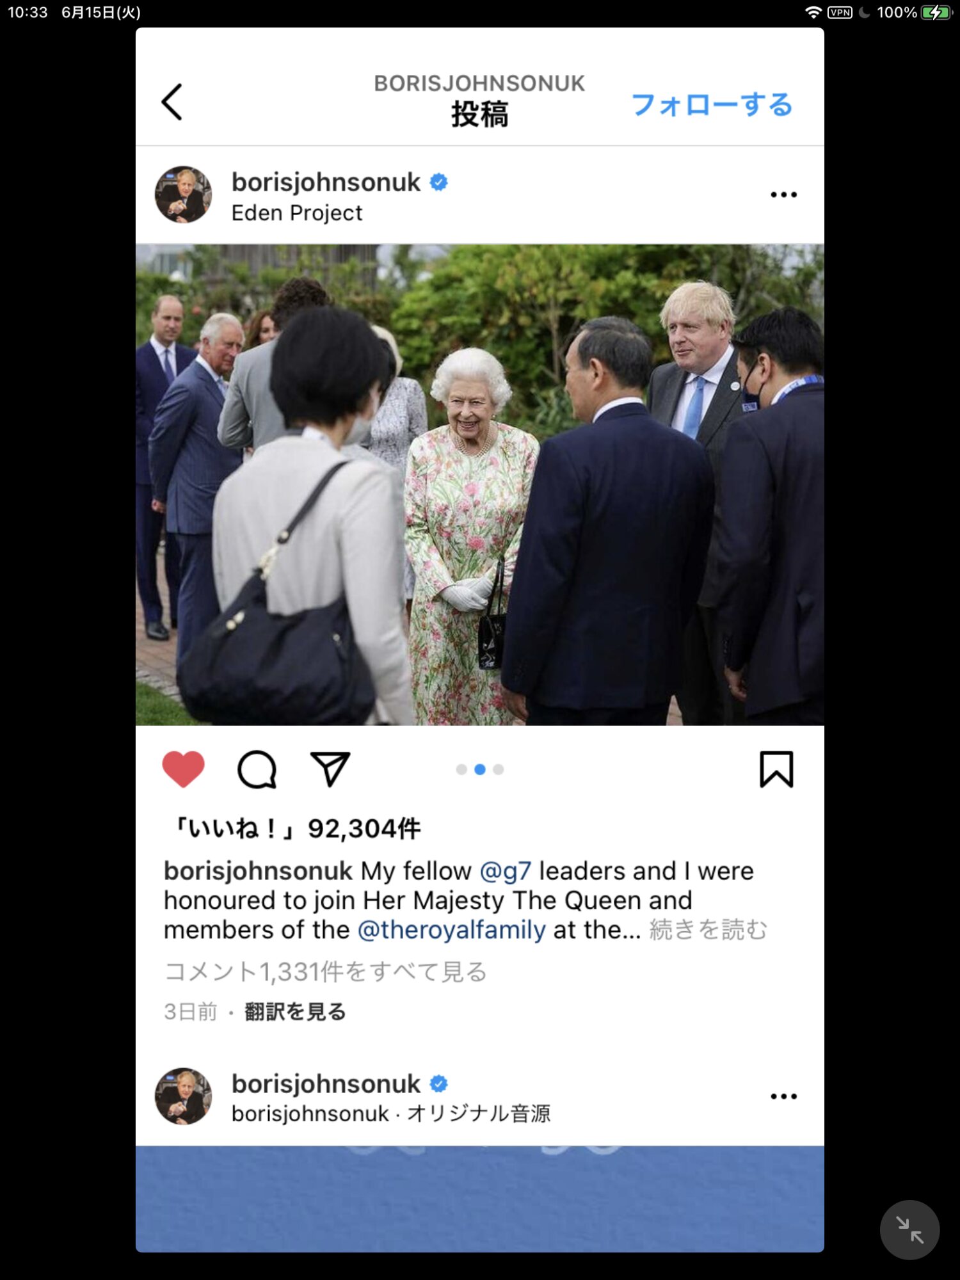The image size is (960, 1280).
Task: Open comments with speech bubble icon
Action: click(x=257, y=769)
